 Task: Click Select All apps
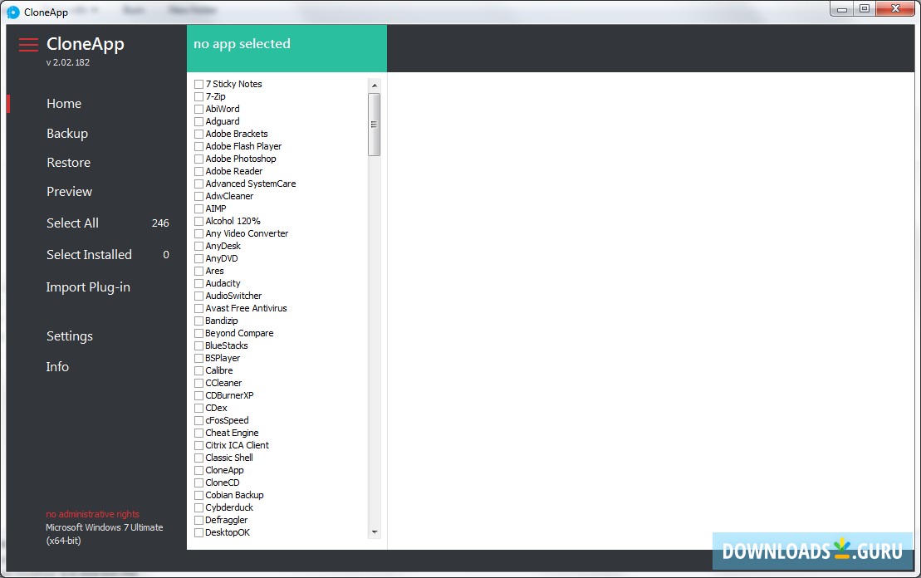pos(72,223)
